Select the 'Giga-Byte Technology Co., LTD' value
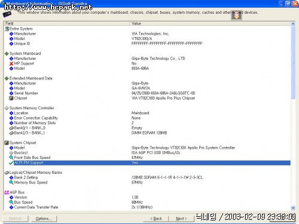 click(x=158, y=59)
